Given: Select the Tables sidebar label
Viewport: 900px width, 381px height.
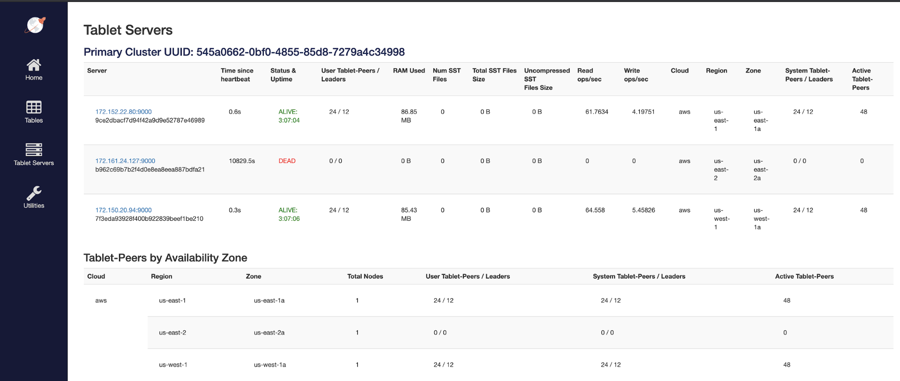Looking at the screenshot, I should pos(34,121).
